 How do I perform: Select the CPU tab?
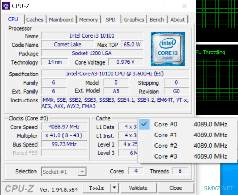[x=13, y=19]
